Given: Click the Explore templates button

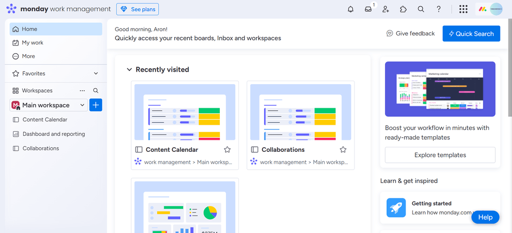Looking at the screenshot, I should [x=440, y=155].
